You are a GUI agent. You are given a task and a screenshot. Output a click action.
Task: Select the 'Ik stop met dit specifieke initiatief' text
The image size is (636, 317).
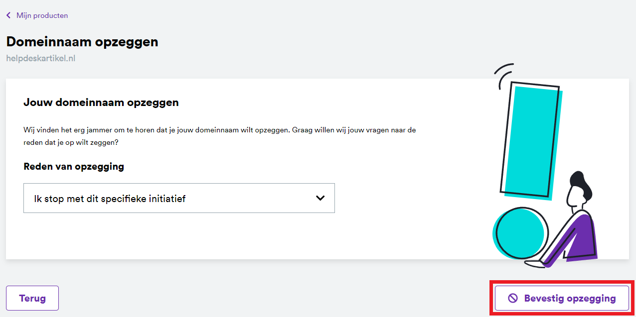(x=110, y=199)
